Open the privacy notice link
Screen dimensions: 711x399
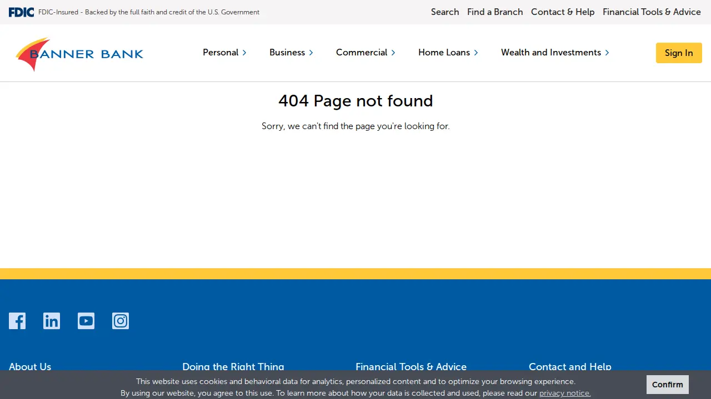click(565, 393)
